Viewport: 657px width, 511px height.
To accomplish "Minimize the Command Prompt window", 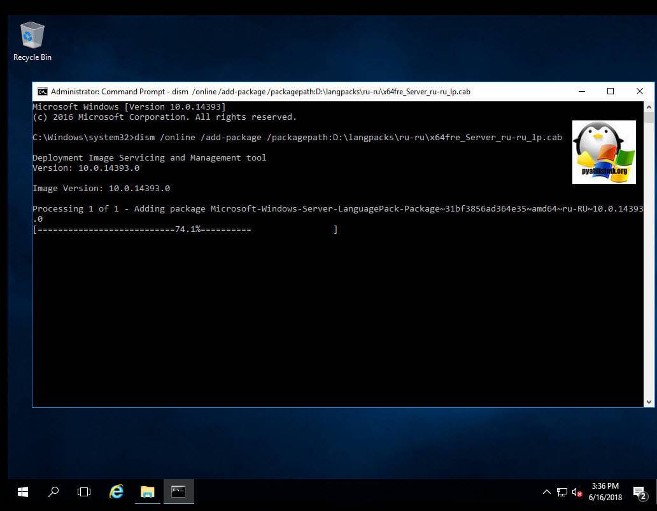I will tap(581, 92).
